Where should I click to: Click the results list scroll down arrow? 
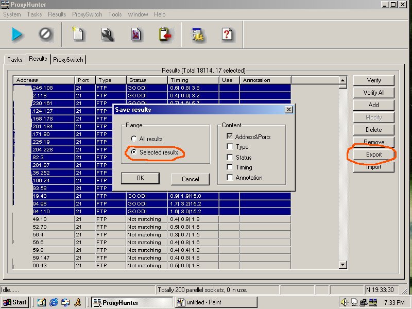pyautogui.click(x=343, y=265)
